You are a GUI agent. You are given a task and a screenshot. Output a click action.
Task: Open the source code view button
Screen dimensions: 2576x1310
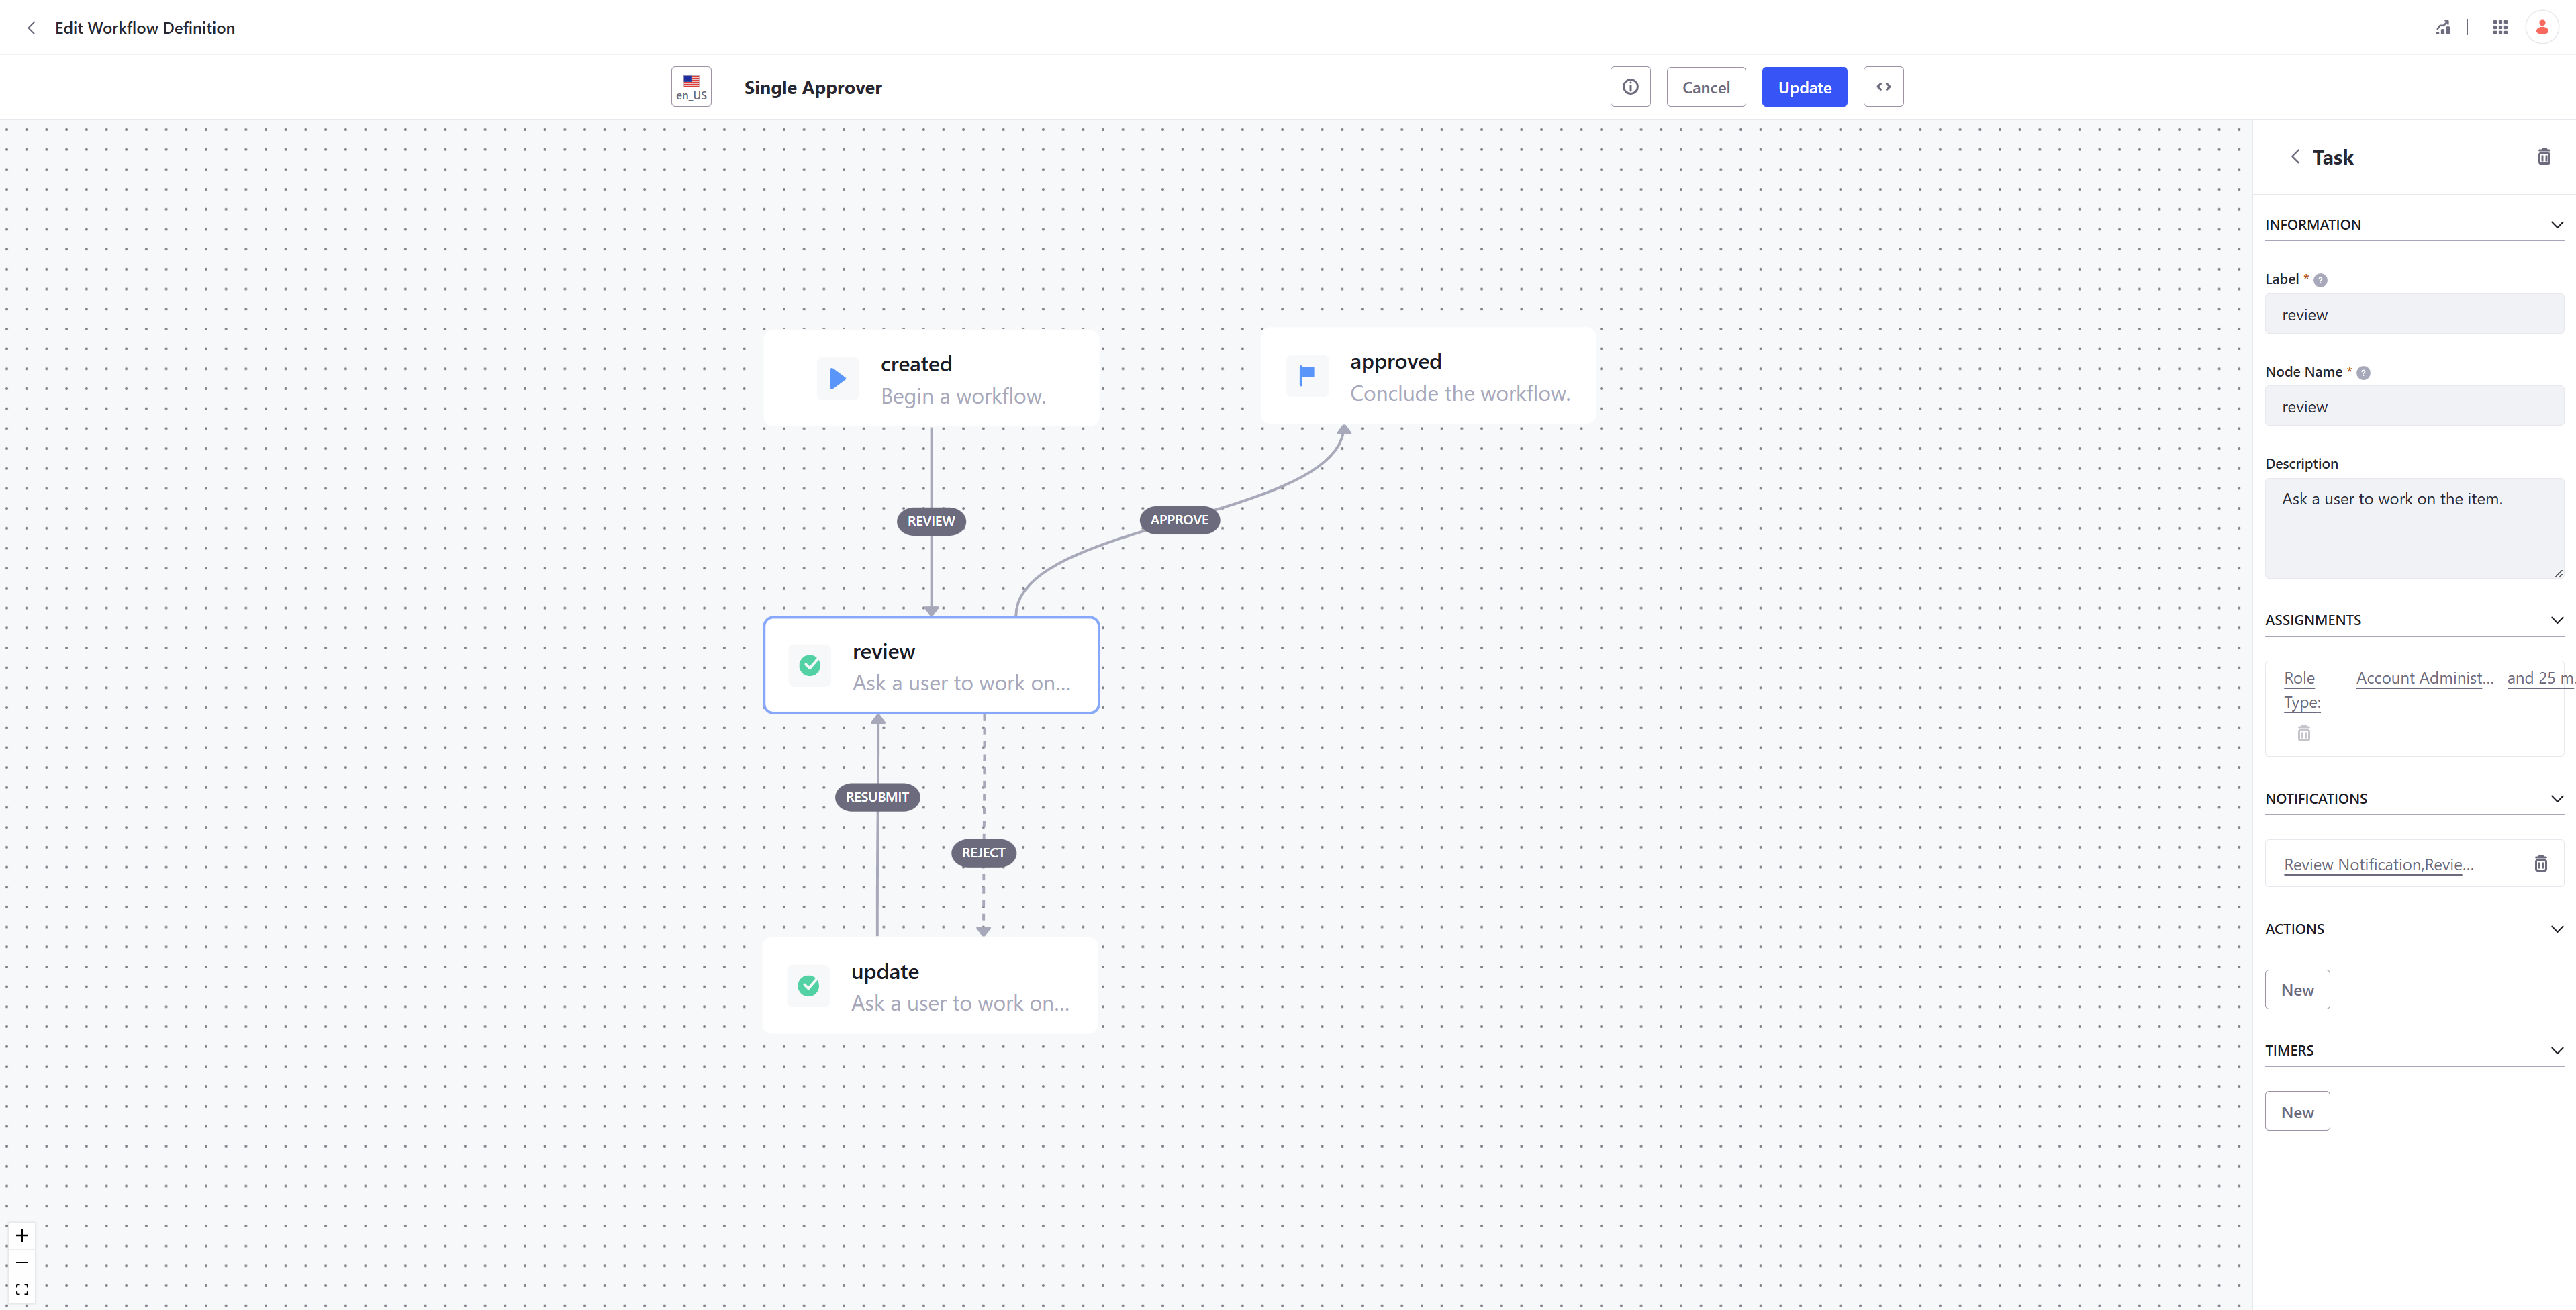click(x=1883, y=87)
